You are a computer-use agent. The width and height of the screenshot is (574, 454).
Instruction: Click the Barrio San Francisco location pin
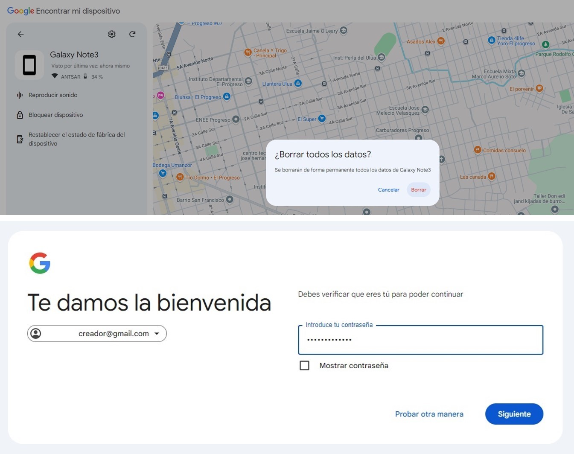point(230,199)
